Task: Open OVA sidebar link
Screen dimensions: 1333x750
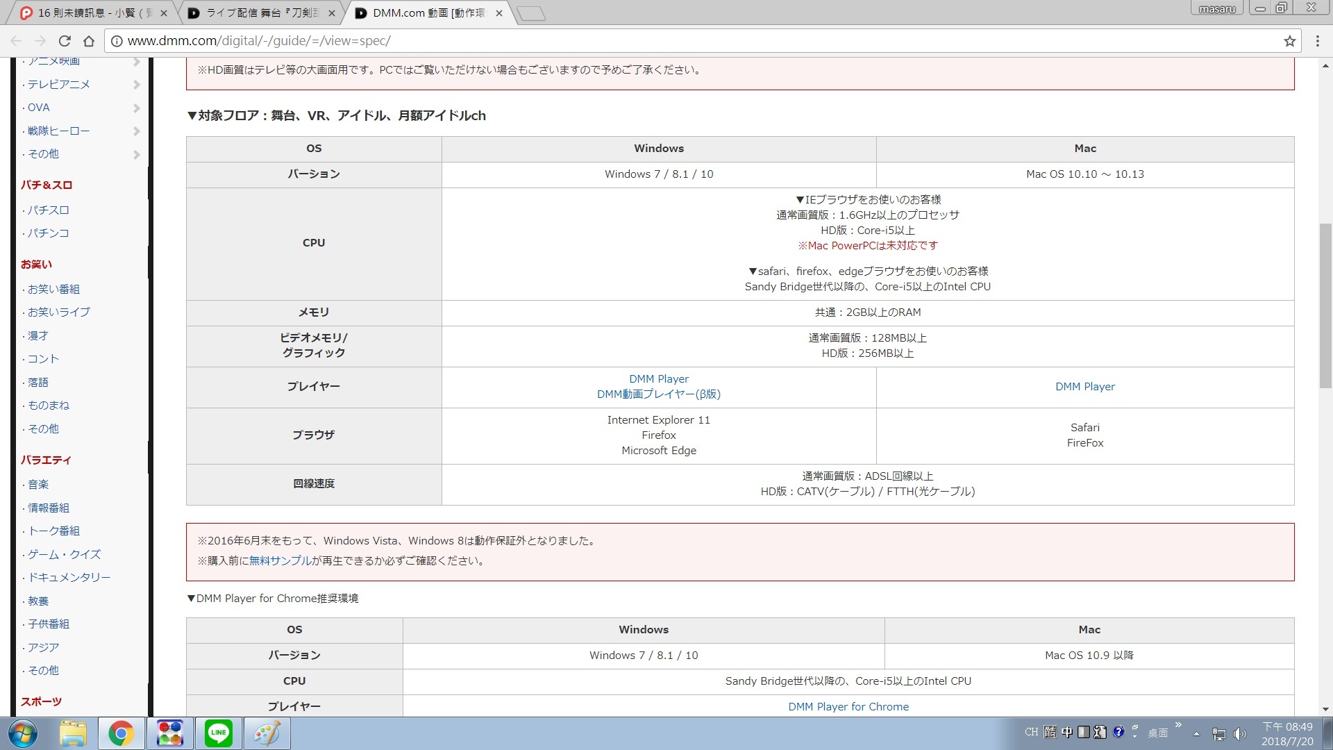Action: tap(39, 108)
